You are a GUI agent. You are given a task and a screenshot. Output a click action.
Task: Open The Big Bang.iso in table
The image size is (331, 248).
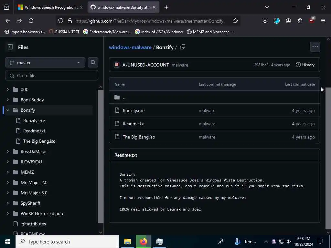tap(139, 137)
